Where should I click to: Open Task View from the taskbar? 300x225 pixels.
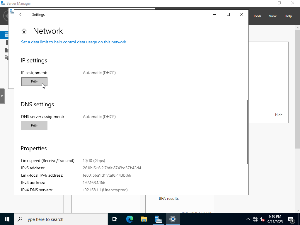(x=115, y=219)
